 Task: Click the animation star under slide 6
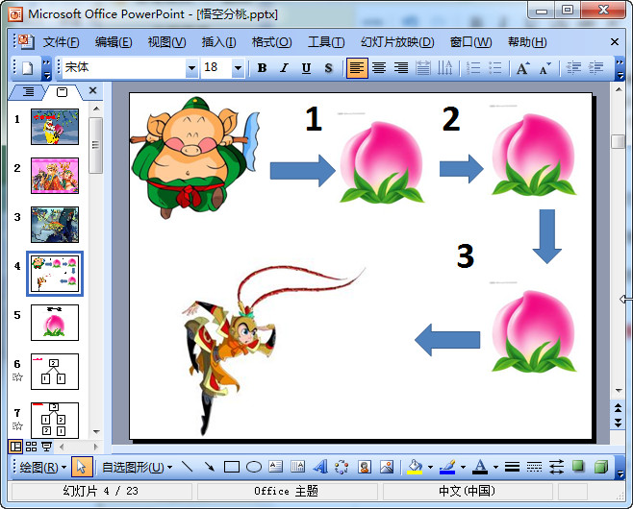17,377
